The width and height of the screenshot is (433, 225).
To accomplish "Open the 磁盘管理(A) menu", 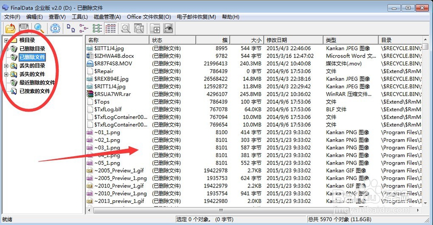I will click(107, 17).
